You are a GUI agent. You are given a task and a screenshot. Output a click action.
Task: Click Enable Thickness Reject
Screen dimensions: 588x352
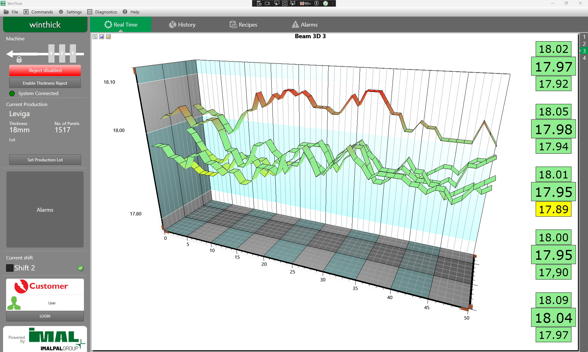click(x=45, y=83)
